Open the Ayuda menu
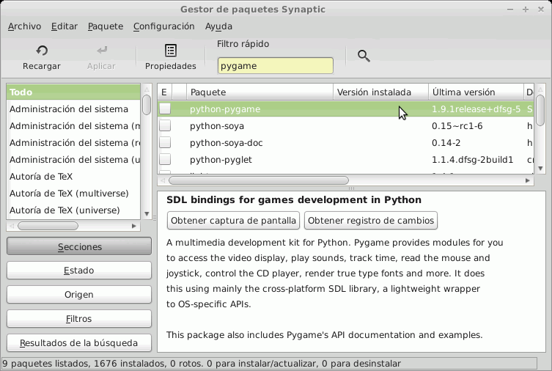552x371 pixels. (x=218, y=26)
